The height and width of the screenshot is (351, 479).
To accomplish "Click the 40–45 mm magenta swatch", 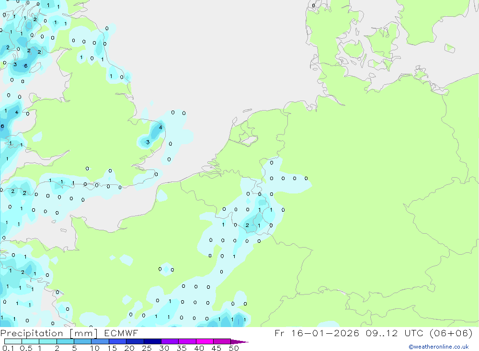I will 205,341.
